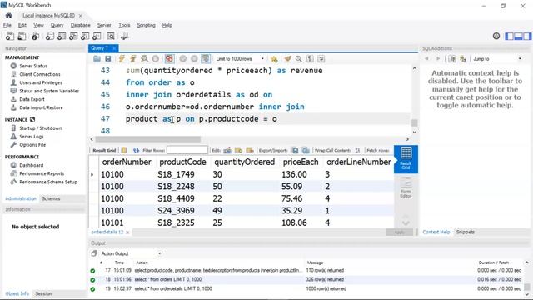Click the reconnect to DBMS icon
The width and height of the screenshot is (533, 300).
point(124,36)
